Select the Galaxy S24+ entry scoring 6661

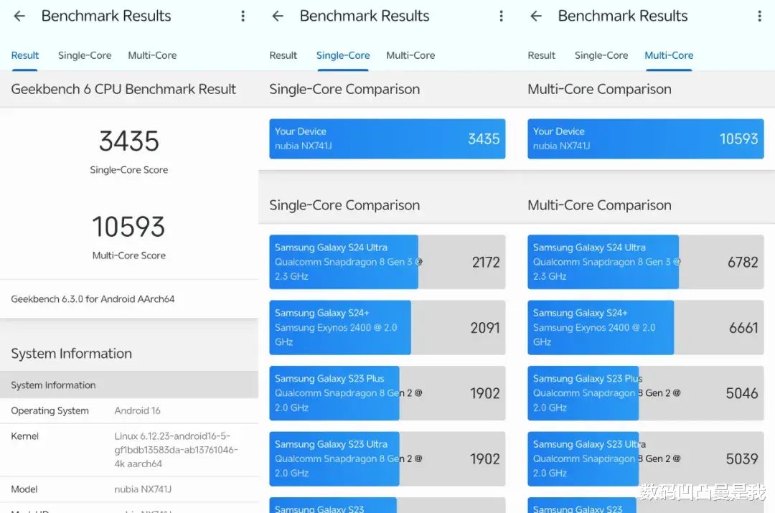pyautogui.click(x=646, y=327)
